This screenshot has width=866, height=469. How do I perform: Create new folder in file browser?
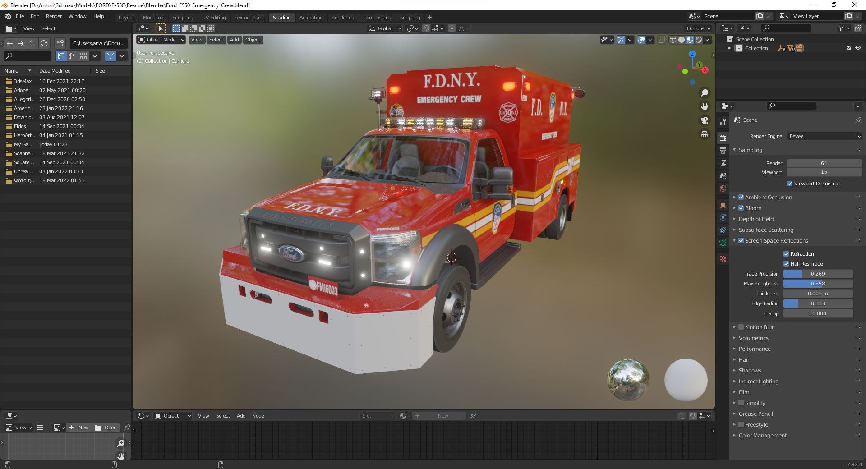(x=60, y=43)
